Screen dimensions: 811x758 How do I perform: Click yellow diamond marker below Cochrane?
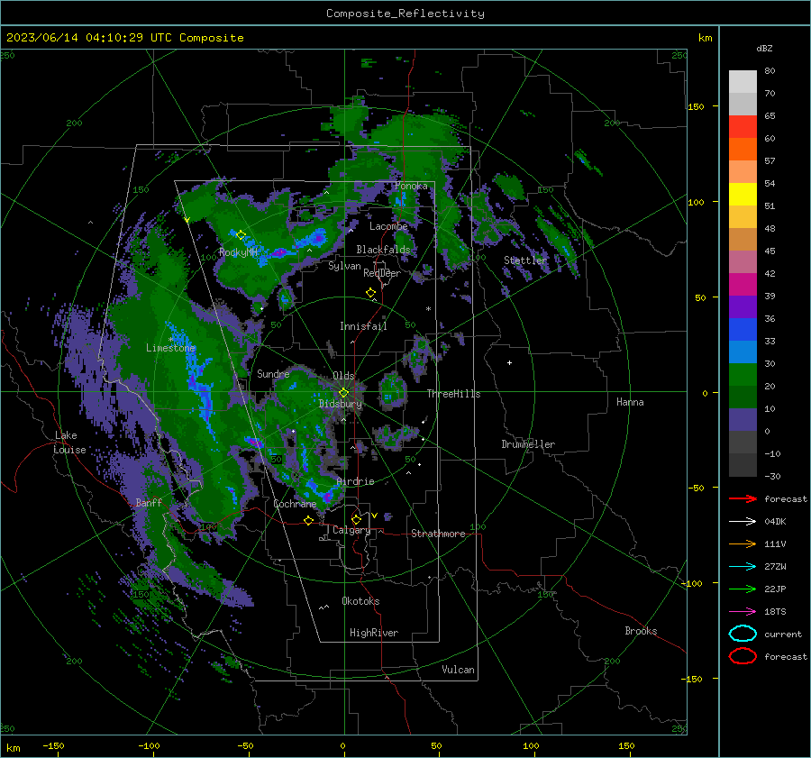pos(309,521)
